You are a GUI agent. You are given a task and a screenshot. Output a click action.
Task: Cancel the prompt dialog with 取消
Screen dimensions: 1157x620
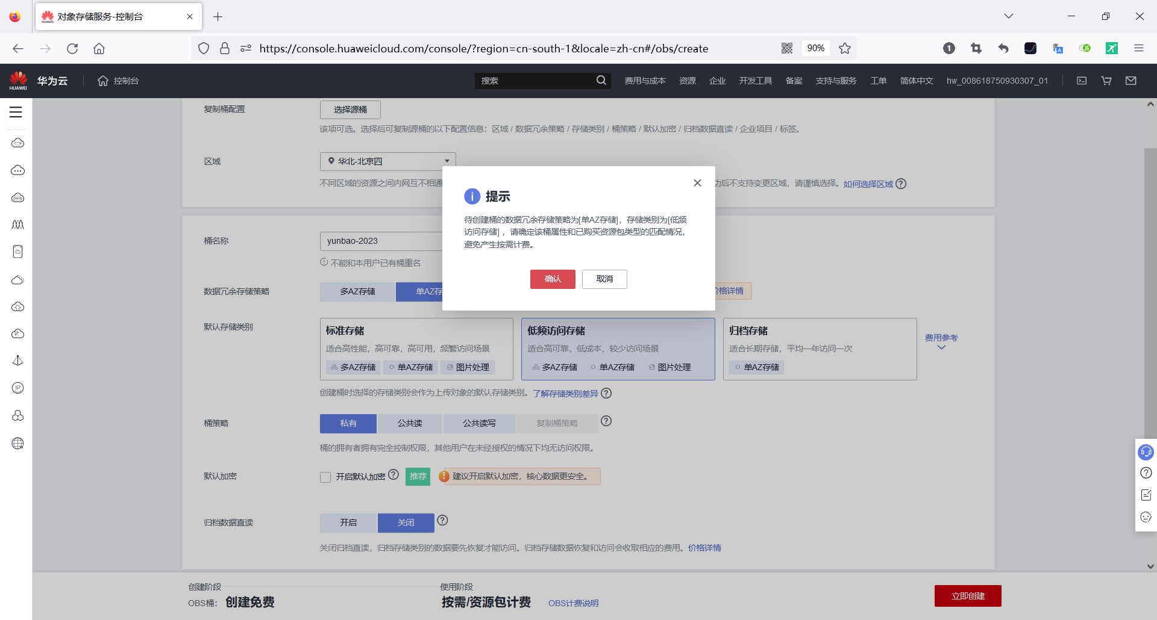604,279
